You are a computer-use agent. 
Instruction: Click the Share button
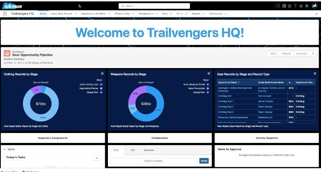coord(204,161)
